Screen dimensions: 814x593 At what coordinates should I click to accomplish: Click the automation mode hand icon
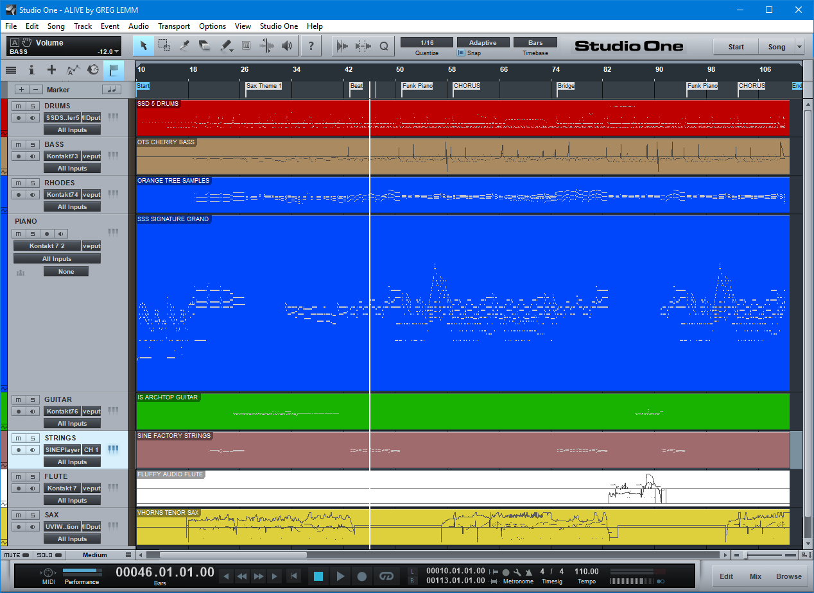pyautogui.click(x=27, y=43)
